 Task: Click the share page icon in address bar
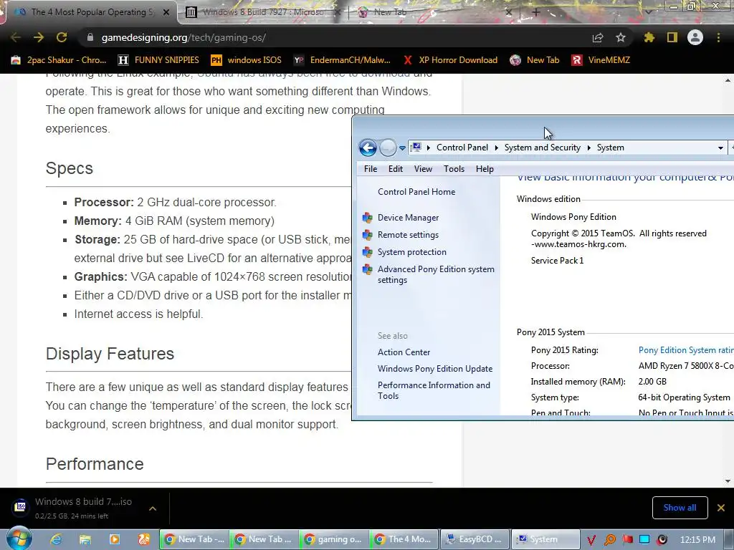tap(598, 37)
